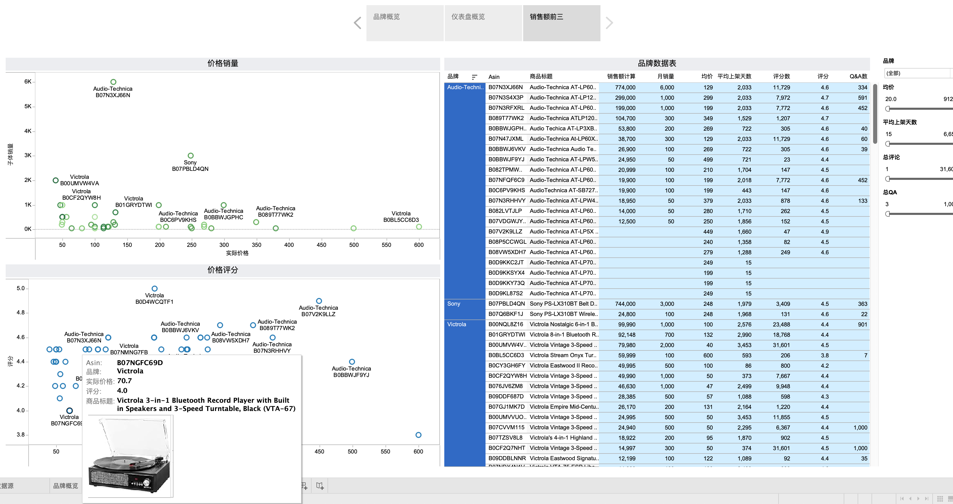The width and height of the screenshot is (953, 504).
Task: Click the 商品标题 column header
Action: (x=541, y=77)
